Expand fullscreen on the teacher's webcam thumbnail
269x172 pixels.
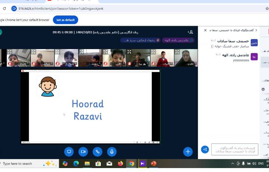coord(177,52)
